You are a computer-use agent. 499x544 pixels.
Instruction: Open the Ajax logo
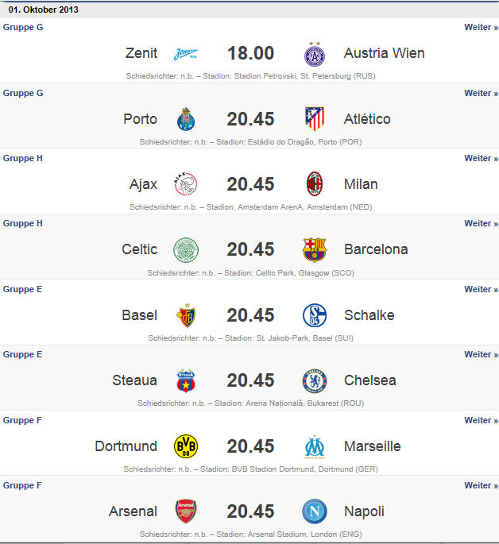click(186, 184)
